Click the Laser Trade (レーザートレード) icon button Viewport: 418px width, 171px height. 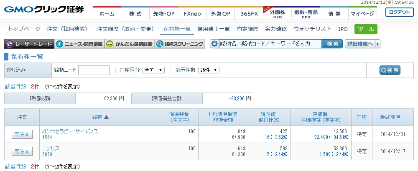(x=29, y=44)
